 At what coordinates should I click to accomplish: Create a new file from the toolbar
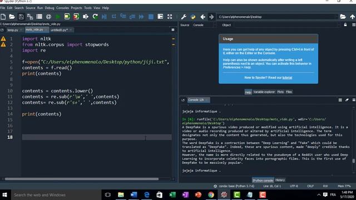point(3,17)
